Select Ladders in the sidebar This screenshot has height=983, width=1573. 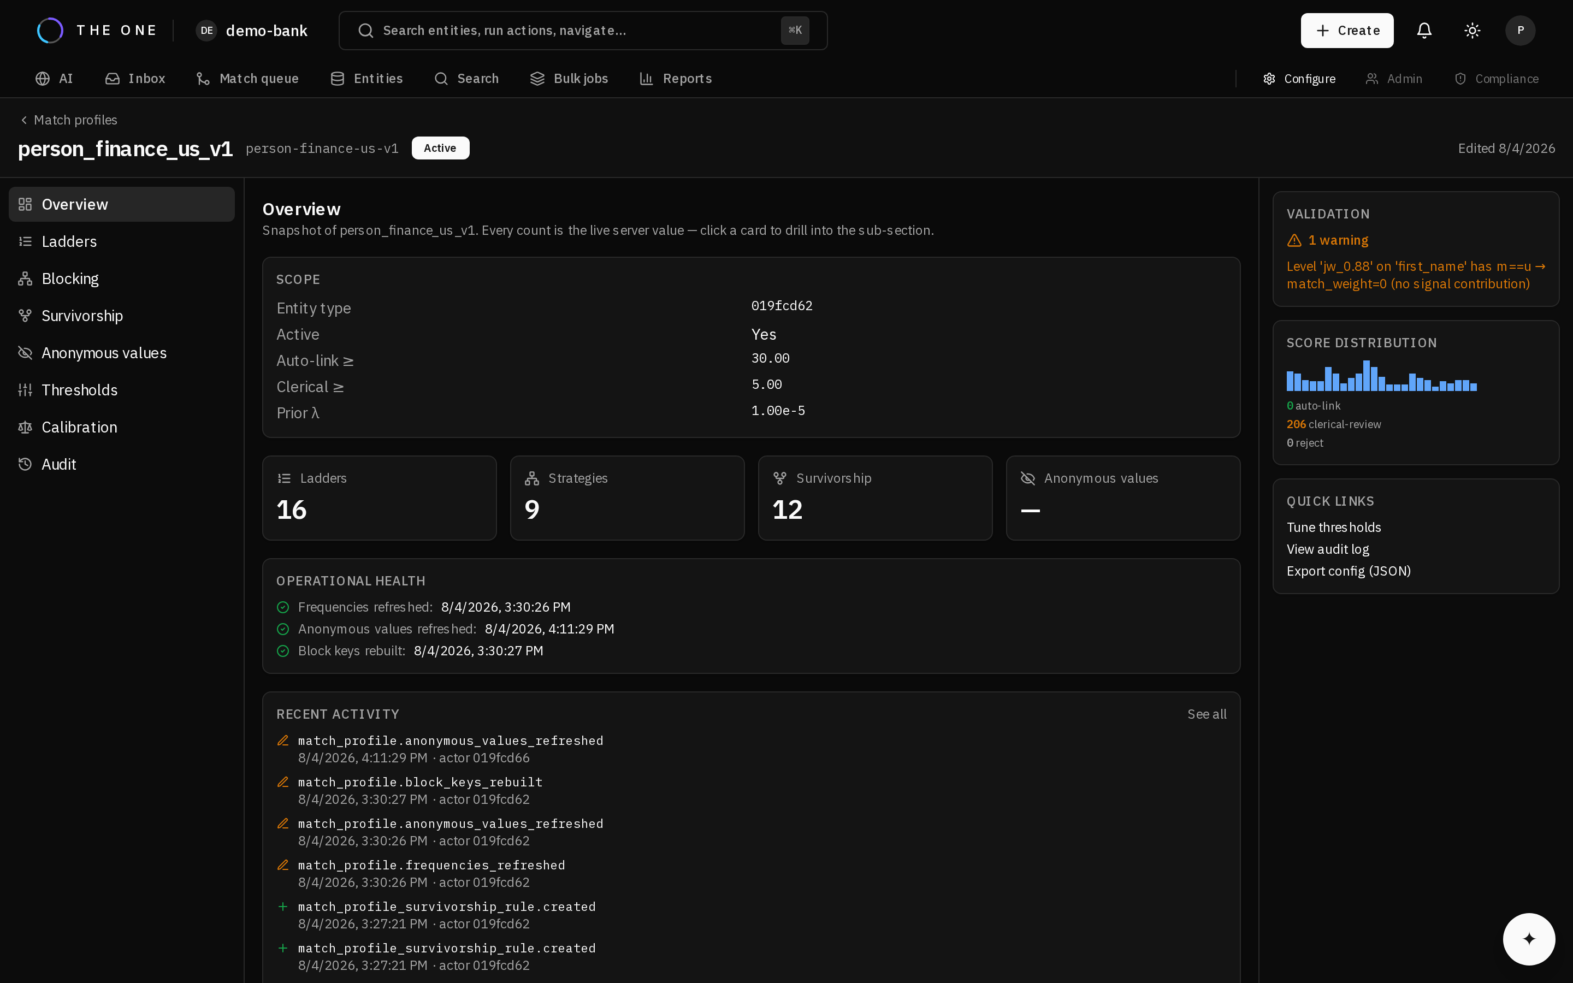point(122,242)
